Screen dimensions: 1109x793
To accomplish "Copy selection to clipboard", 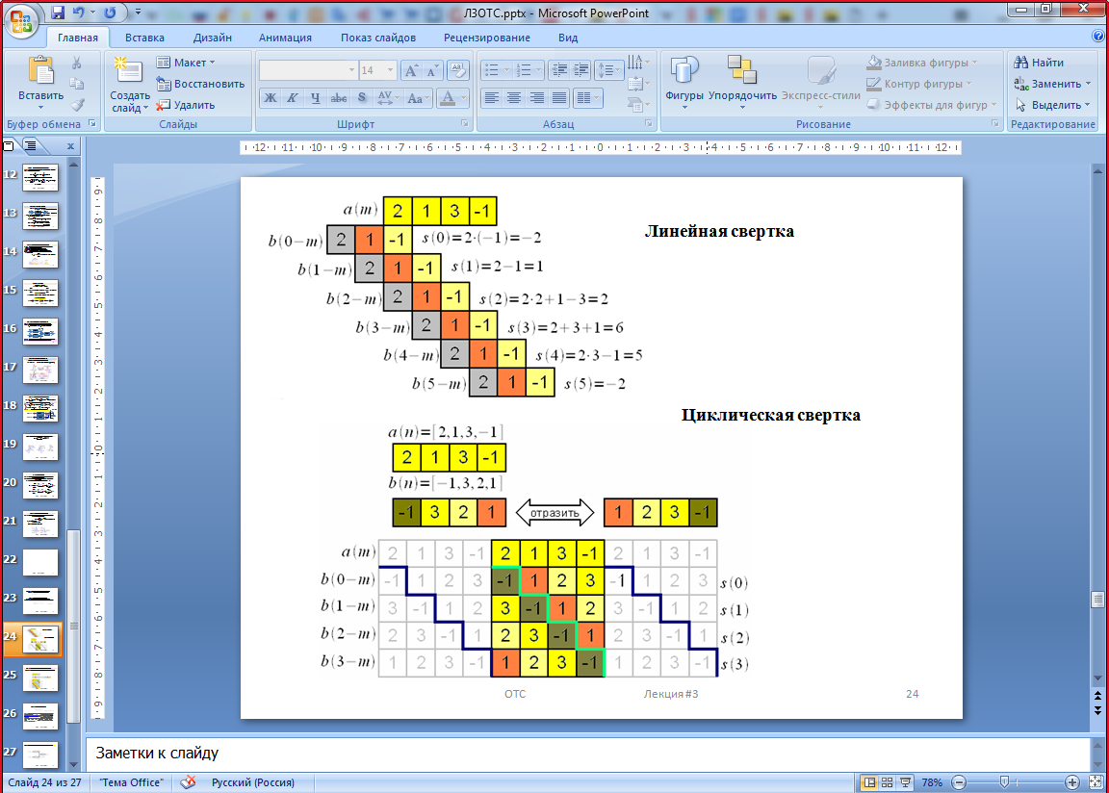I will pyautogui.click(x=76, y=84).
